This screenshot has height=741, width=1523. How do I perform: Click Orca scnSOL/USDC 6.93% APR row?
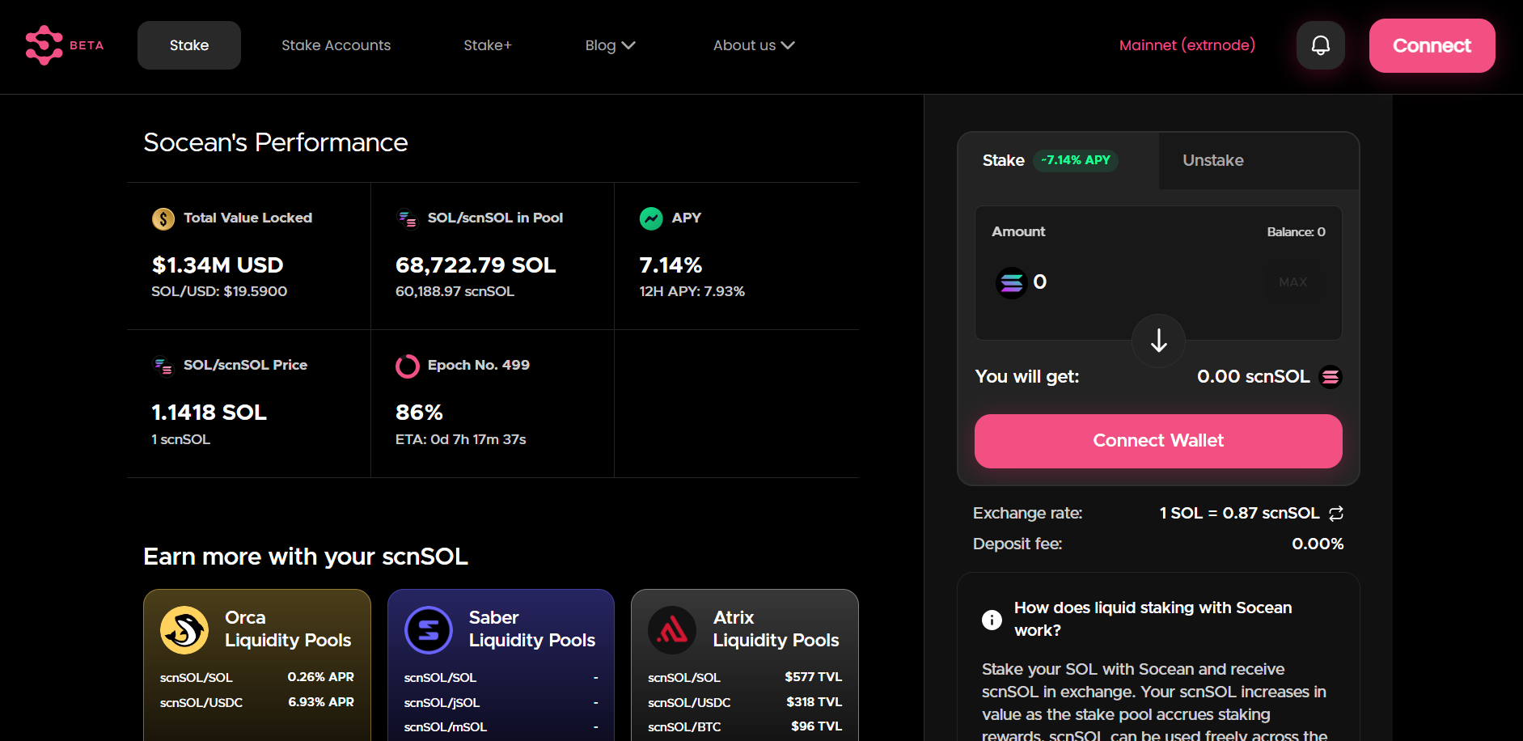(x=257, y=702)
